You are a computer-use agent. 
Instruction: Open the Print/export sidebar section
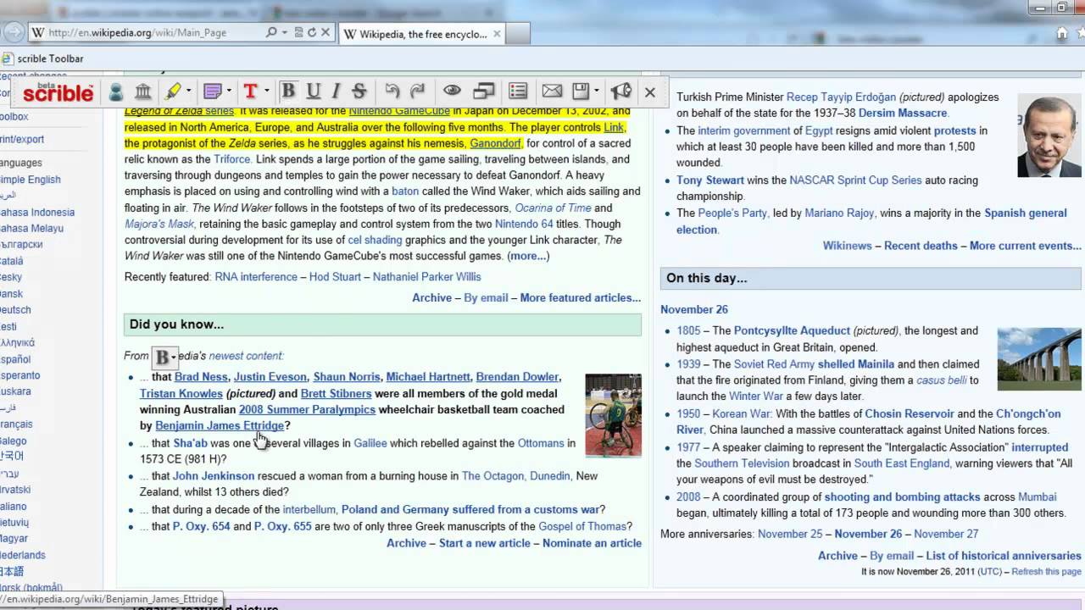(22, 139)
